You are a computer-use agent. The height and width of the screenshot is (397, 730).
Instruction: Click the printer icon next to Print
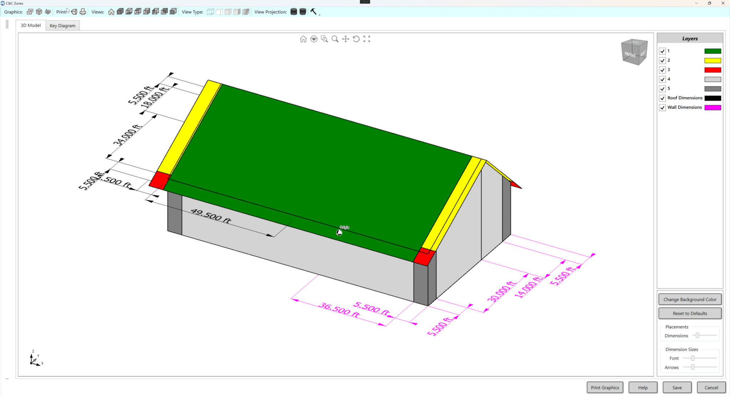[x=83, y=12]
